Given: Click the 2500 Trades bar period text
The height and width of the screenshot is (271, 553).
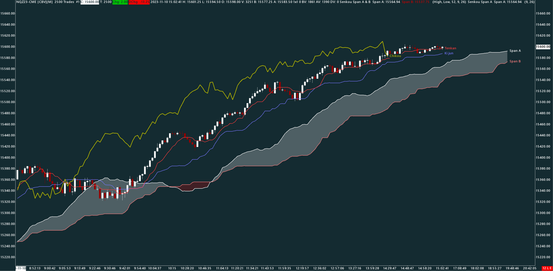Looking at the screenshot, I should (x=64, y=2).
